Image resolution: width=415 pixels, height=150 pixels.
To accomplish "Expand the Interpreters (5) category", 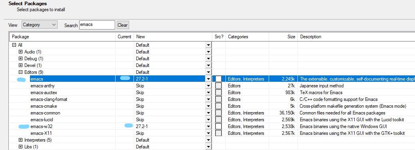I will coord(21,140).
